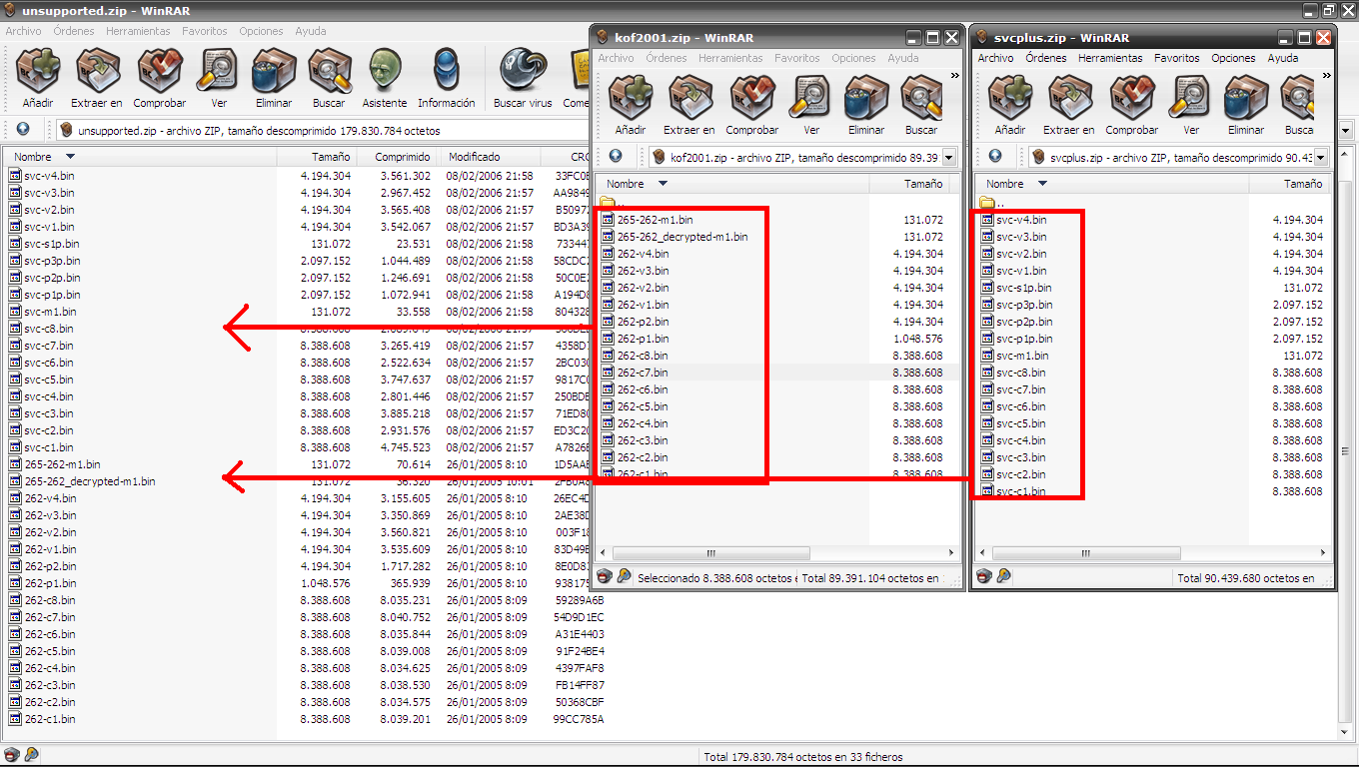Go up one level in svcplus.zip window

995,156
